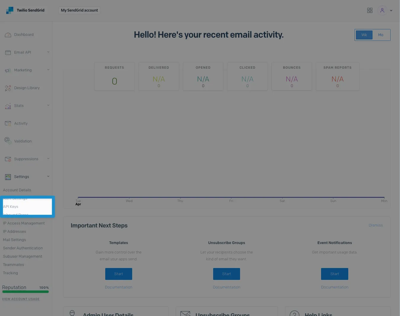Click the Delivered stat card
The width and height of the screenshot is (400, 316).
coord(159,76)
